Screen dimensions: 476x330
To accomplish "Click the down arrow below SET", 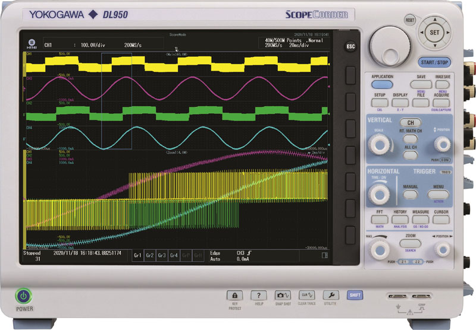I will (435, 46).
